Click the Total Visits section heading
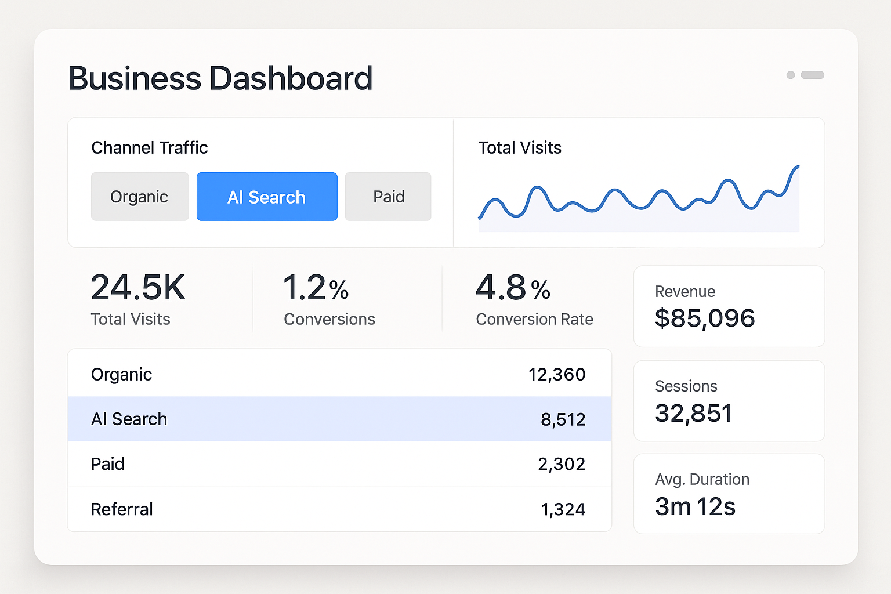This screenshot has height=594, width=891. click(x=520, y=147)
